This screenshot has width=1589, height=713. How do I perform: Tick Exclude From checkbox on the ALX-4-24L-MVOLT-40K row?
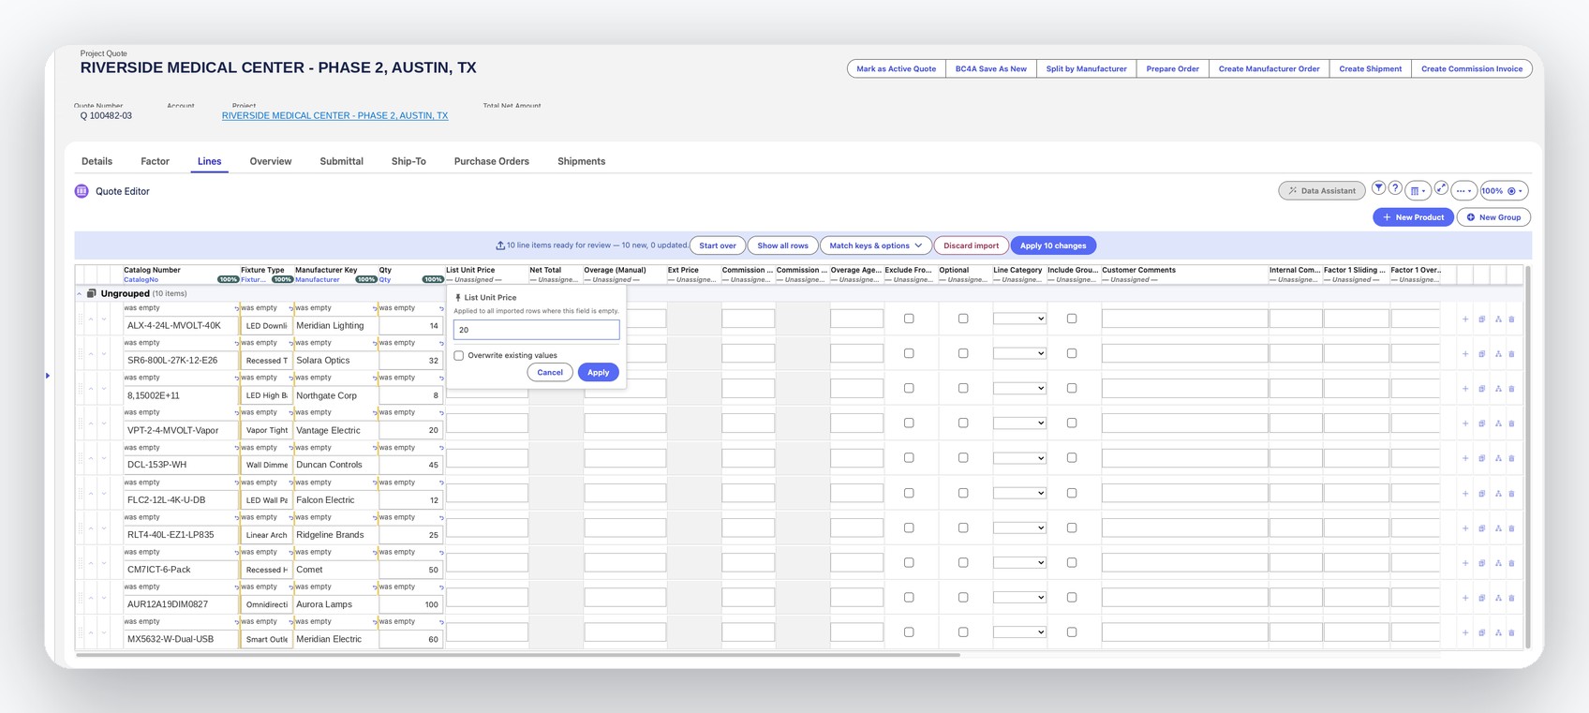point(909,319)
